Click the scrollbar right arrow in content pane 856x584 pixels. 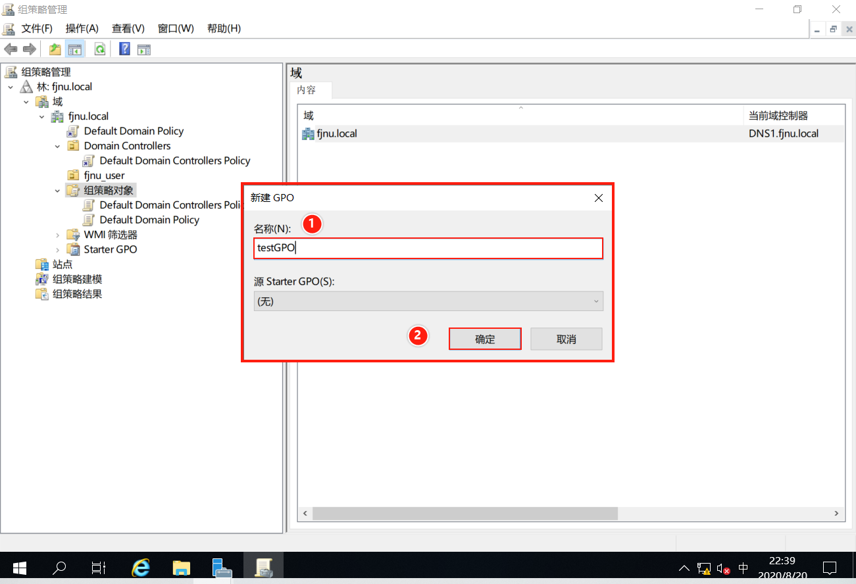[836, 514]
